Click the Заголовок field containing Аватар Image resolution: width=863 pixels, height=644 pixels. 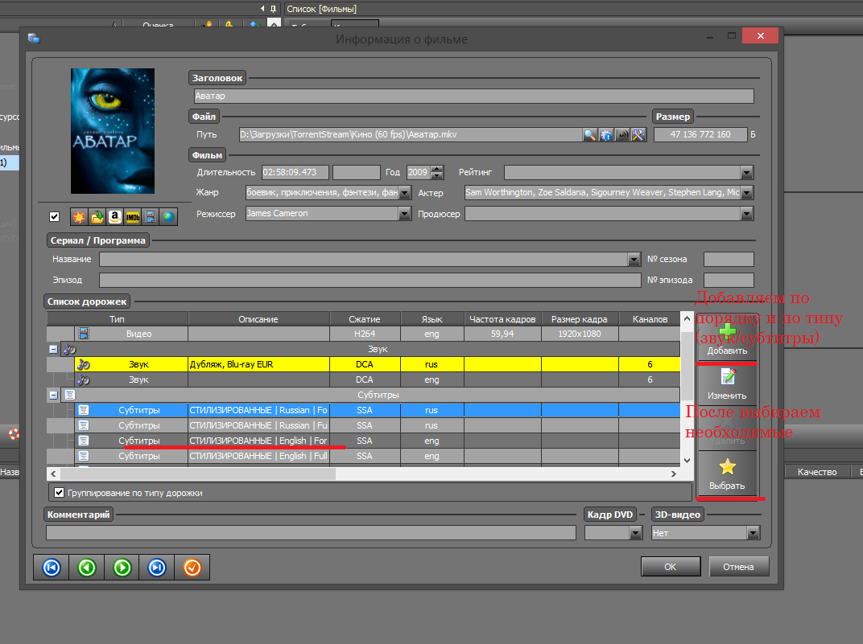[472, 96]
